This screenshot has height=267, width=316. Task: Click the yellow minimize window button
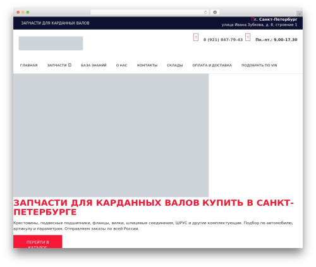pos(23,12)
